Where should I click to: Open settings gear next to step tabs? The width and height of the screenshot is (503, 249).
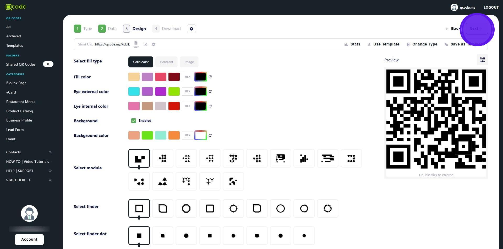click(x=192, y=29)
